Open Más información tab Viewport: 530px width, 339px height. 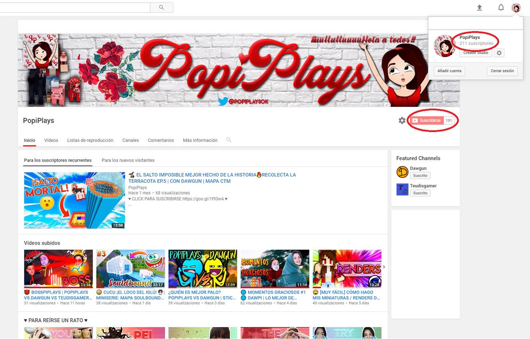tap(200, 140)
